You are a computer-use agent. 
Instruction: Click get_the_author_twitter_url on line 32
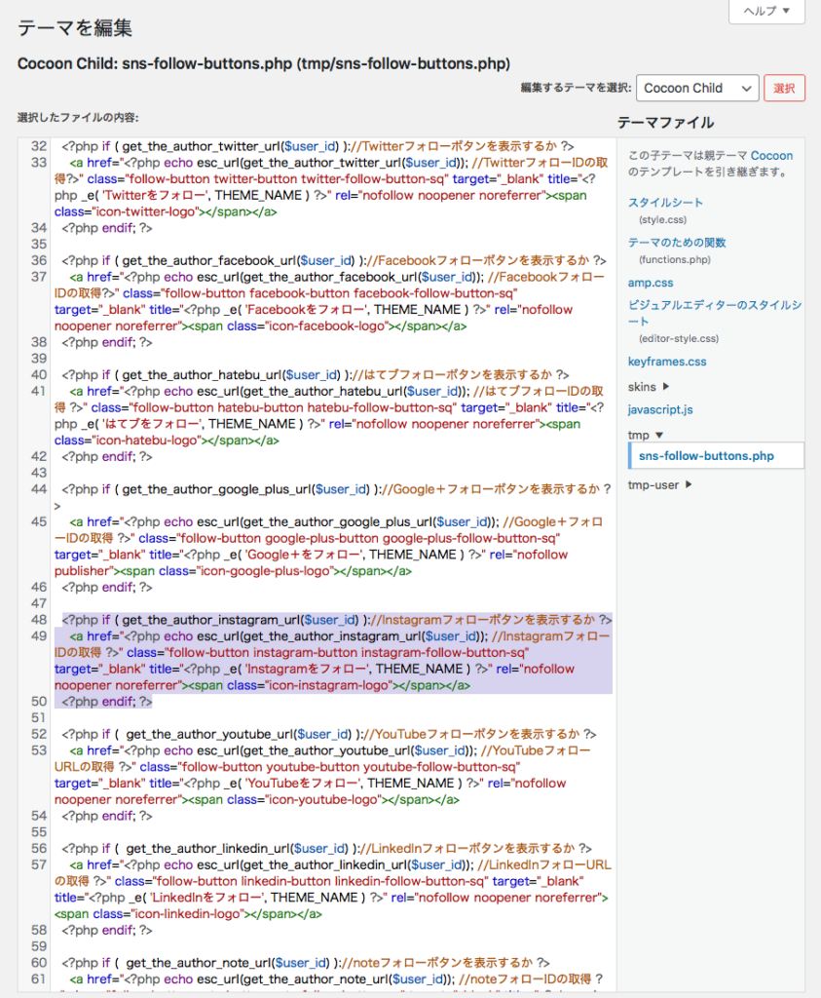click(203, 146)
